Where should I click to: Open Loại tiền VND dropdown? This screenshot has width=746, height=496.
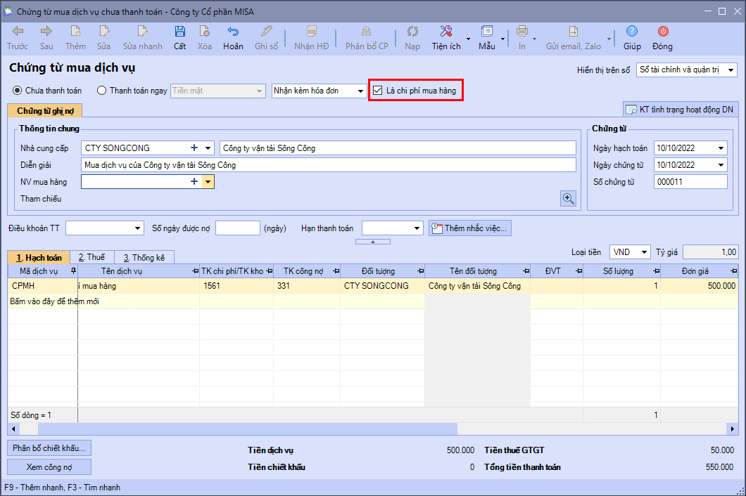click(643, 252)
